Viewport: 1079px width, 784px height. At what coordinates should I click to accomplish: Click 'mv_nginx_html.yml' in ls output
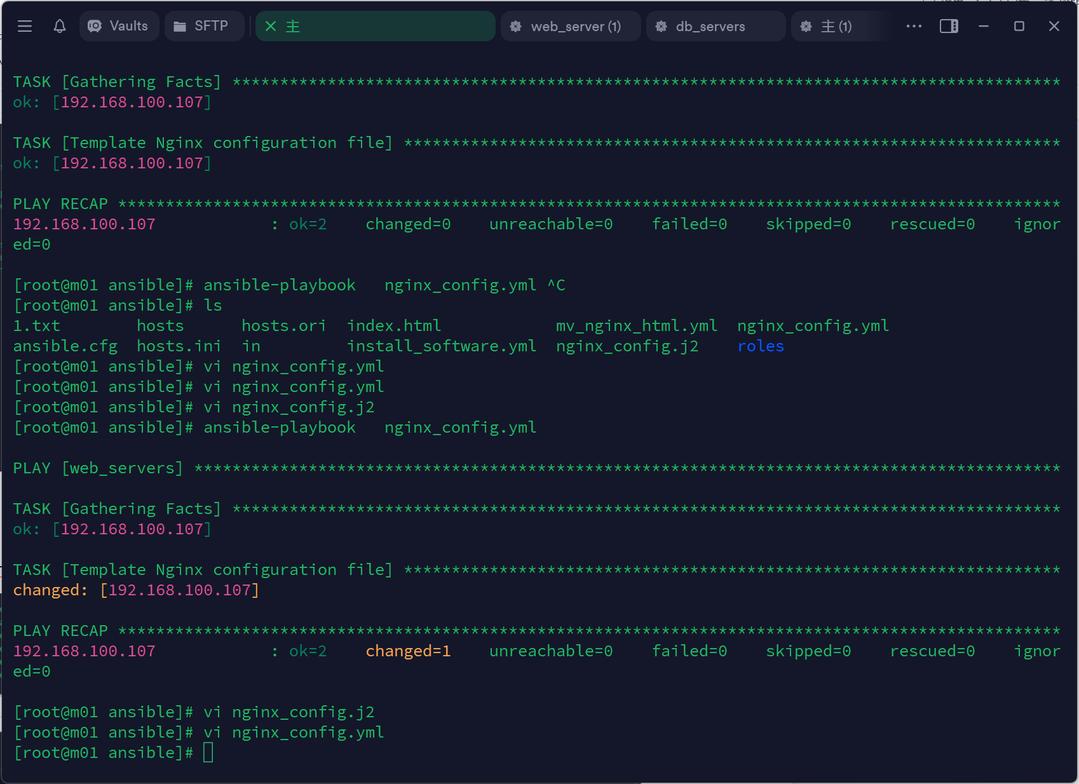point(637,326)
